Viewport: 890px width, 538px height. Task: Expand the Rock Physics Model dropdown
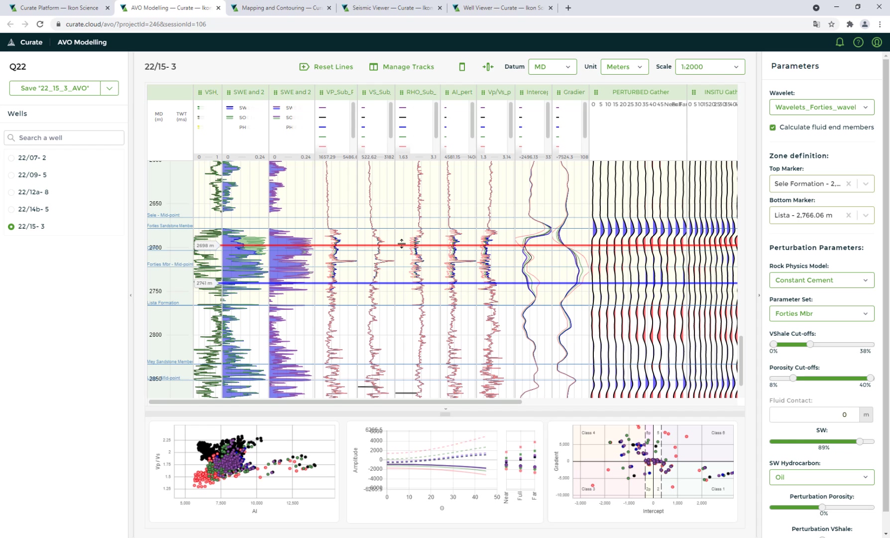(x=822, y=280)
